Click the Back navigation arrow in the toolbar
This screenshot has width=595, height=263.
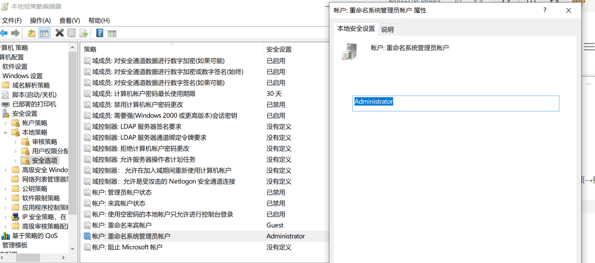click(x=4, y=33)
